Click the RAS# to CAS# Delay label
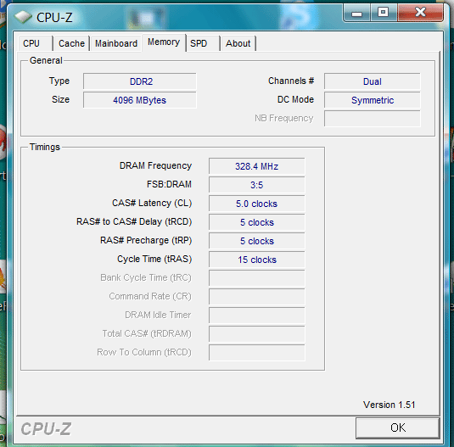Screen dimensions: 454x447 [x=134, y=221]
